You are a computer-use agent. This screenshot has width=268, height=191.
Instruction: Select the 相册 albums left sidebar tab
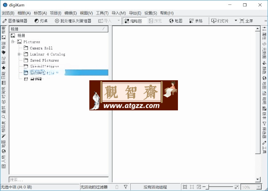point(3,33)
